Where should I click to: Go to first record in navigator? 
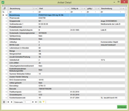[x=8, y=102]
